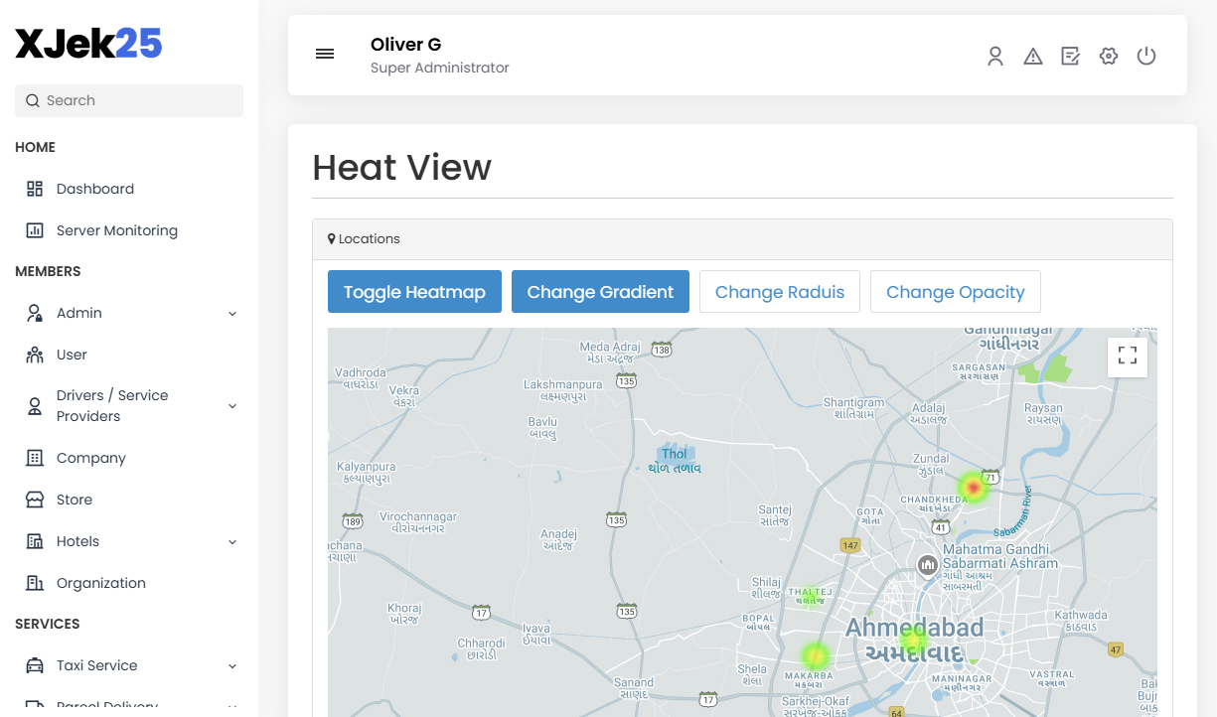Viewport: 1217px width, 717px height.
Task: Click the Mahatma Gandhi Sabarmati Ashram marker
Action: (928, 565)
